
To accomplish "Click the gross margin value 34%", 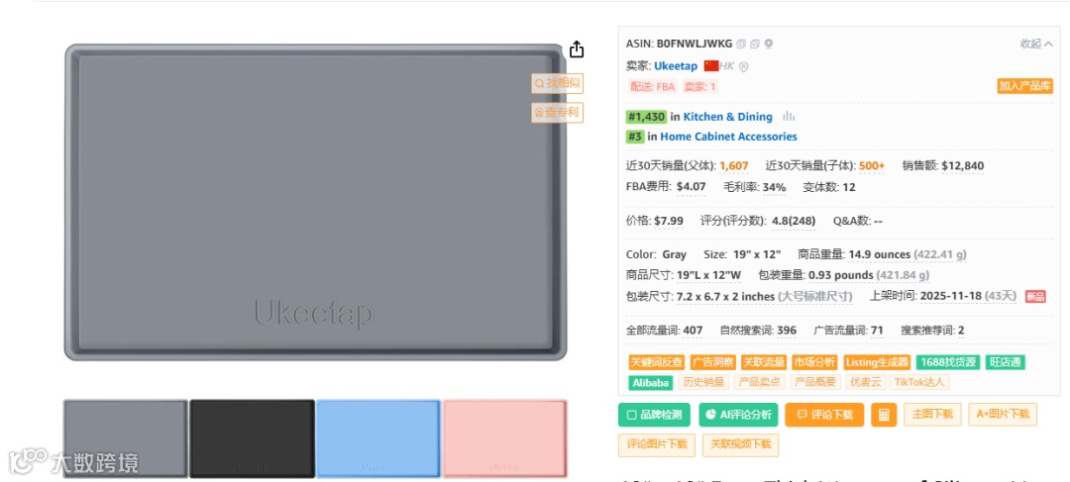I will [x=775, y=187].
